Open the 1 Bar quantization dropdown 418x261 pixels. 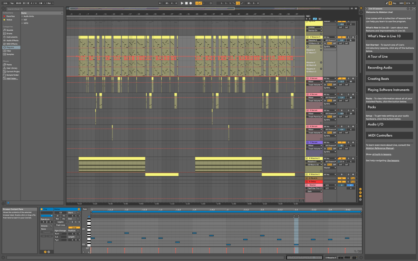49,3
